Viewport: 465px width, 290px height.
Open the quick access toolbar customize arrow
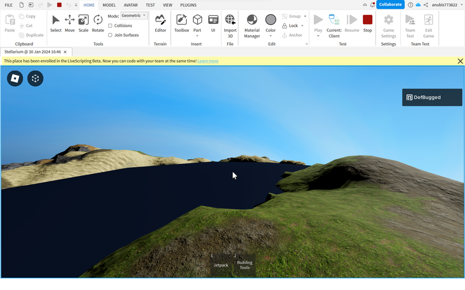click(x=76, y=5)
